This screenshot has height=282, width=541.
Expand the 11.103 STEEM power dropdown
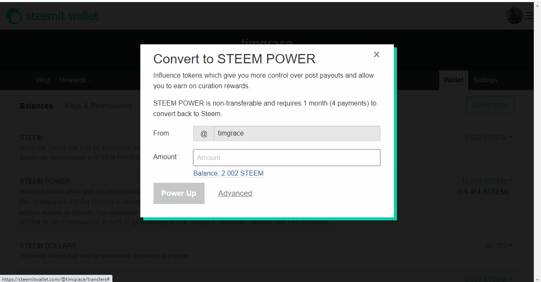pos(486,181)
